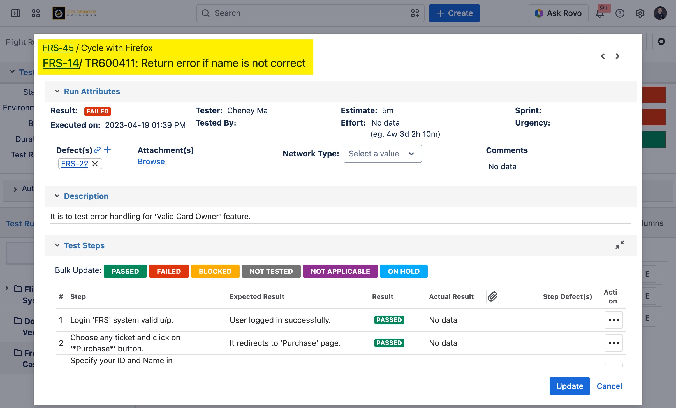Click PASSED result for step 2
Screen dimensions: 676x408
389,343
